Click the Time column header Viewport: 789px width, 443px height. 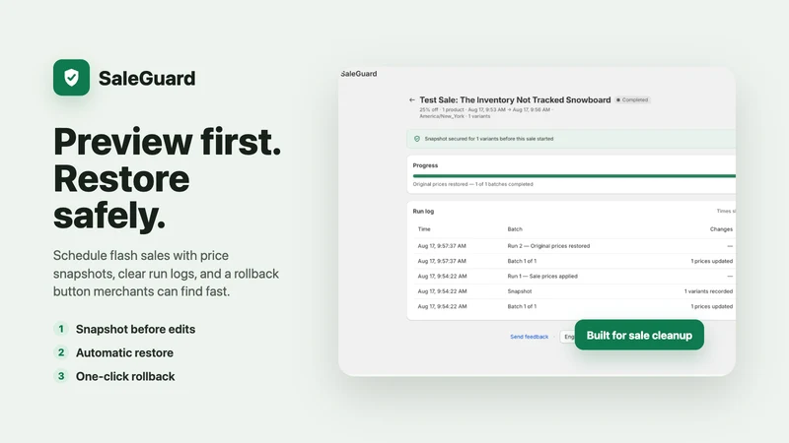coord(424,229)
